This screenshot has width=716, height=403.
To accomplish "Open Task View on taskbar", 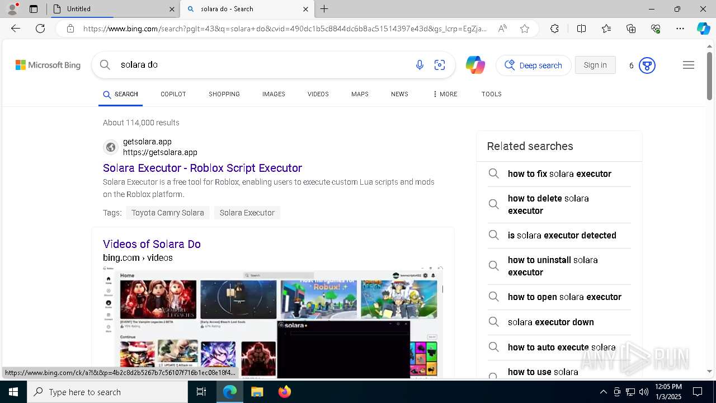I will click(x=201, y=392).
